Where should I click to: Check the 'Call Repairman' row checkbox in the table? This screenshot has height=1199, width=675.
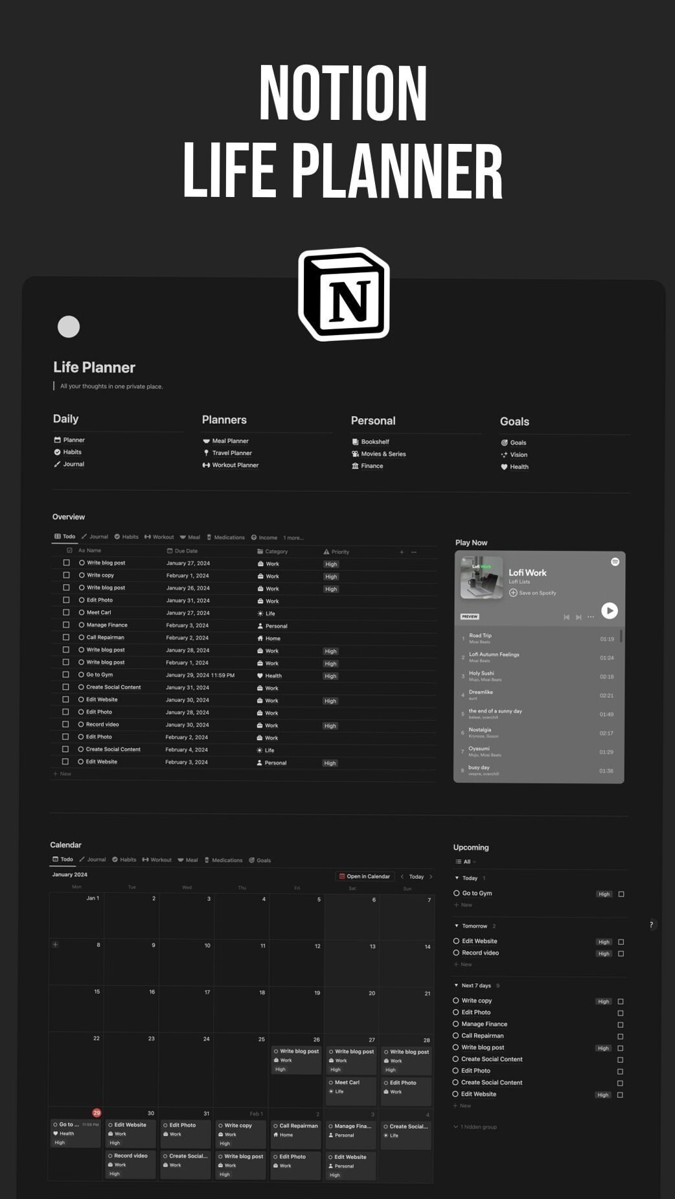point(66,637)
